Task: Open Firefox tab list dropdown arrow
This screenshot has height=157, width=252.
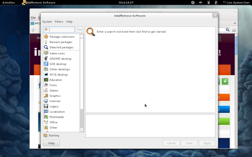Action: [235, 23]
